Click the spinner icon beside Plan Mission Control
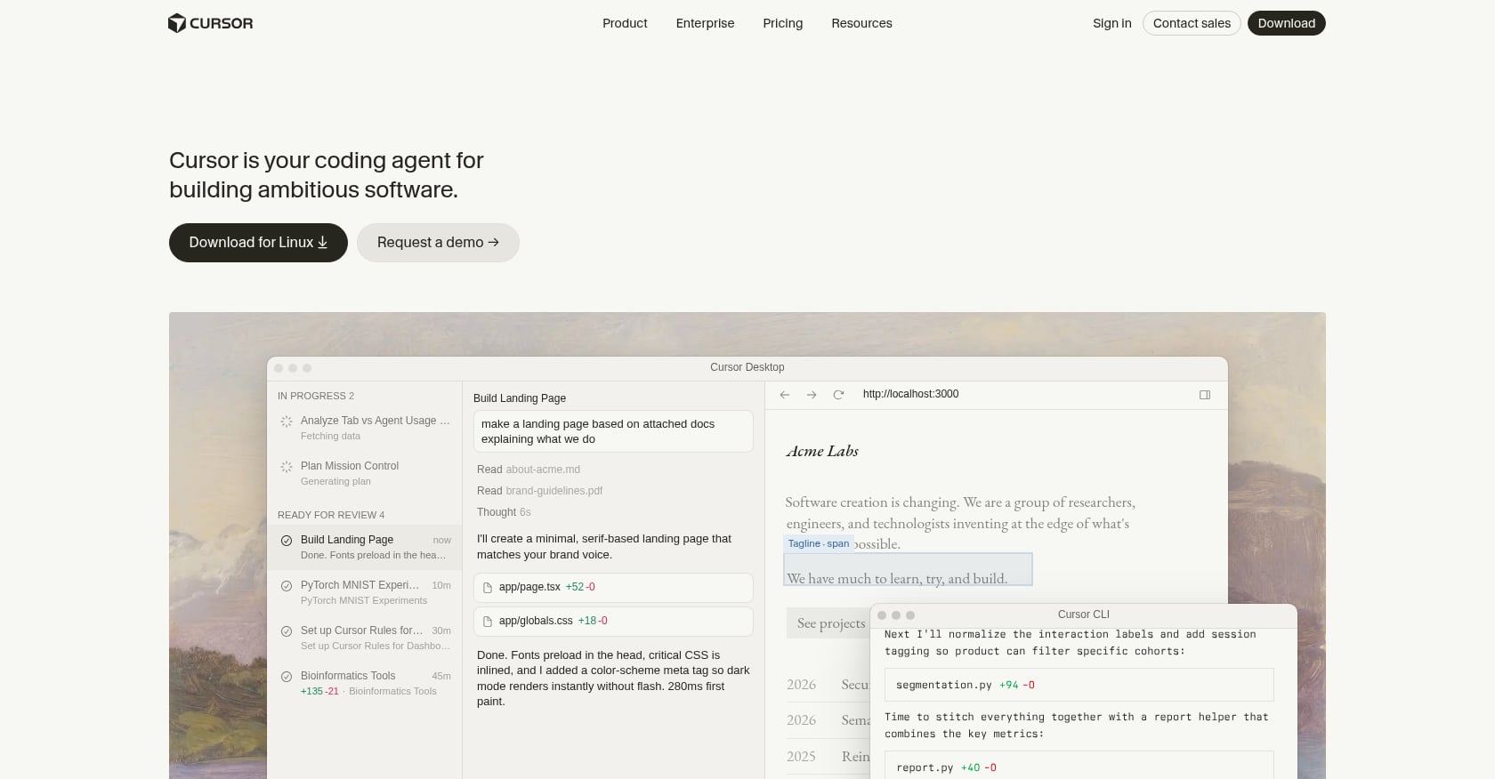The height and width of the screenshot is (779, 1495). (287, 467)
